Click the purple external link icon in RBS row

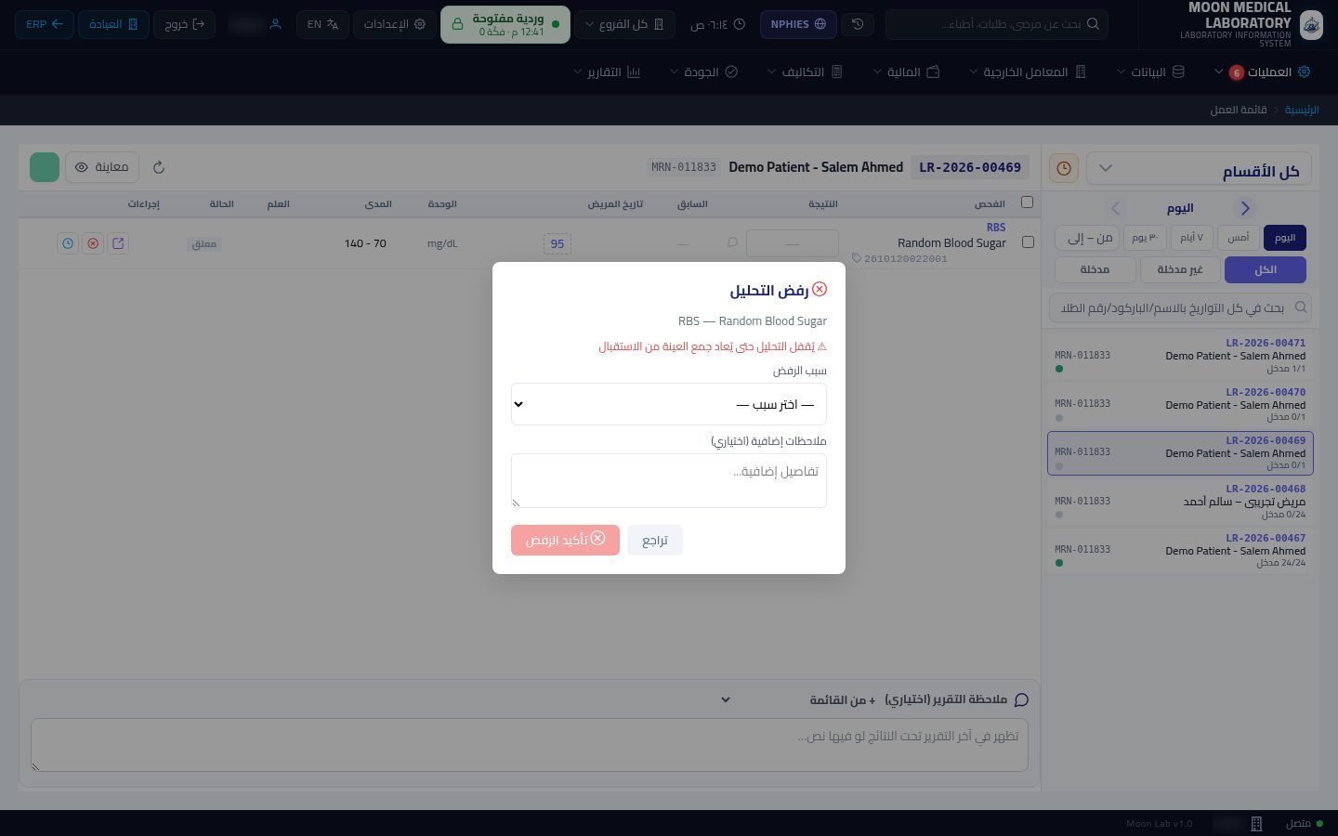click(118, 243)
